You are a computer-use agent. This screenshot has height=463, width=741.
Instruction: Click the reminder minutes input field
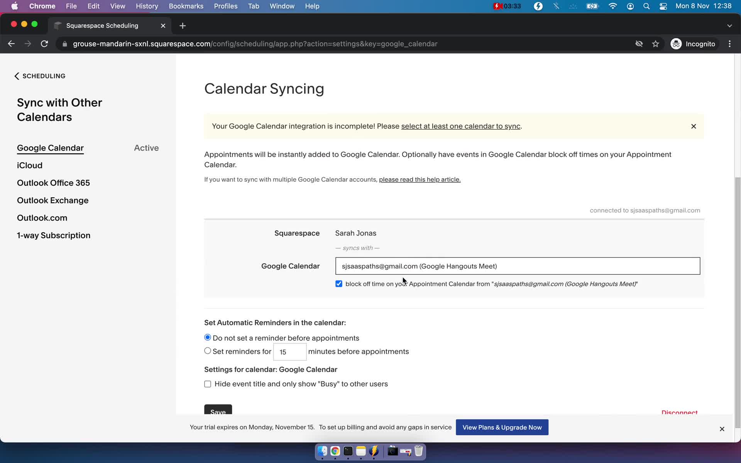point(290,352)
